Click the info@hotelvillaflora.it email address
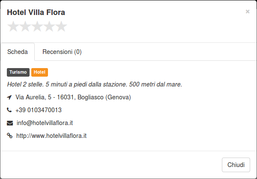The width and height of the screenshot is (257, 179). [x=45, y=123]
